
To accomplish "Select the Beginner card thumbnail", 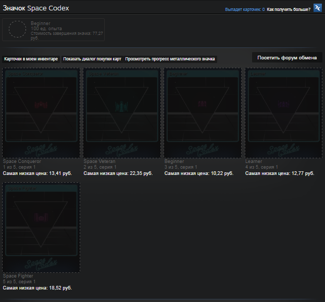I will tap(203, 113).
